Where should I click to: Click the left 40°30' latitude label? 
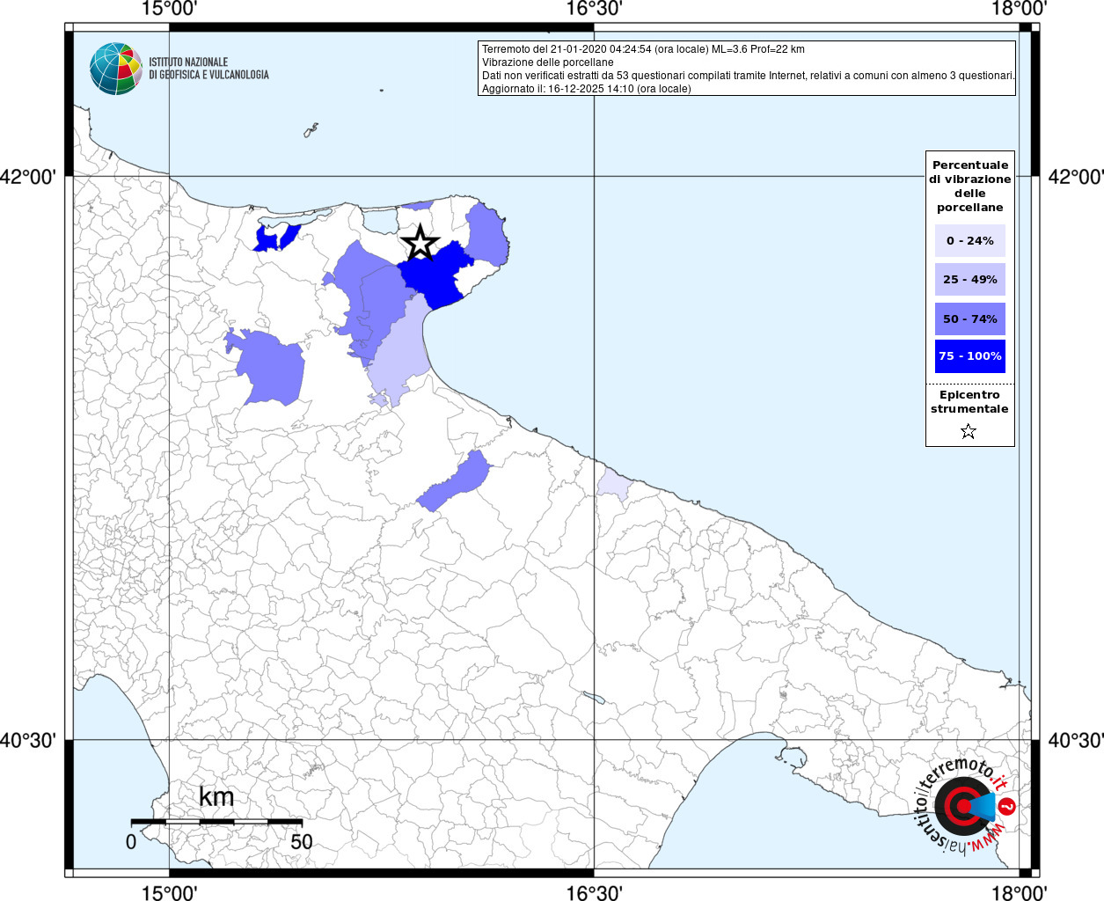[28, 741]
